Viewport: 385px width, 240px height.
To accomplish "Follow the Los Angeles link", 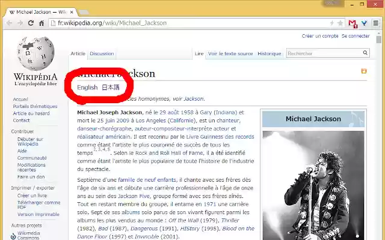I will coord(151,121).
